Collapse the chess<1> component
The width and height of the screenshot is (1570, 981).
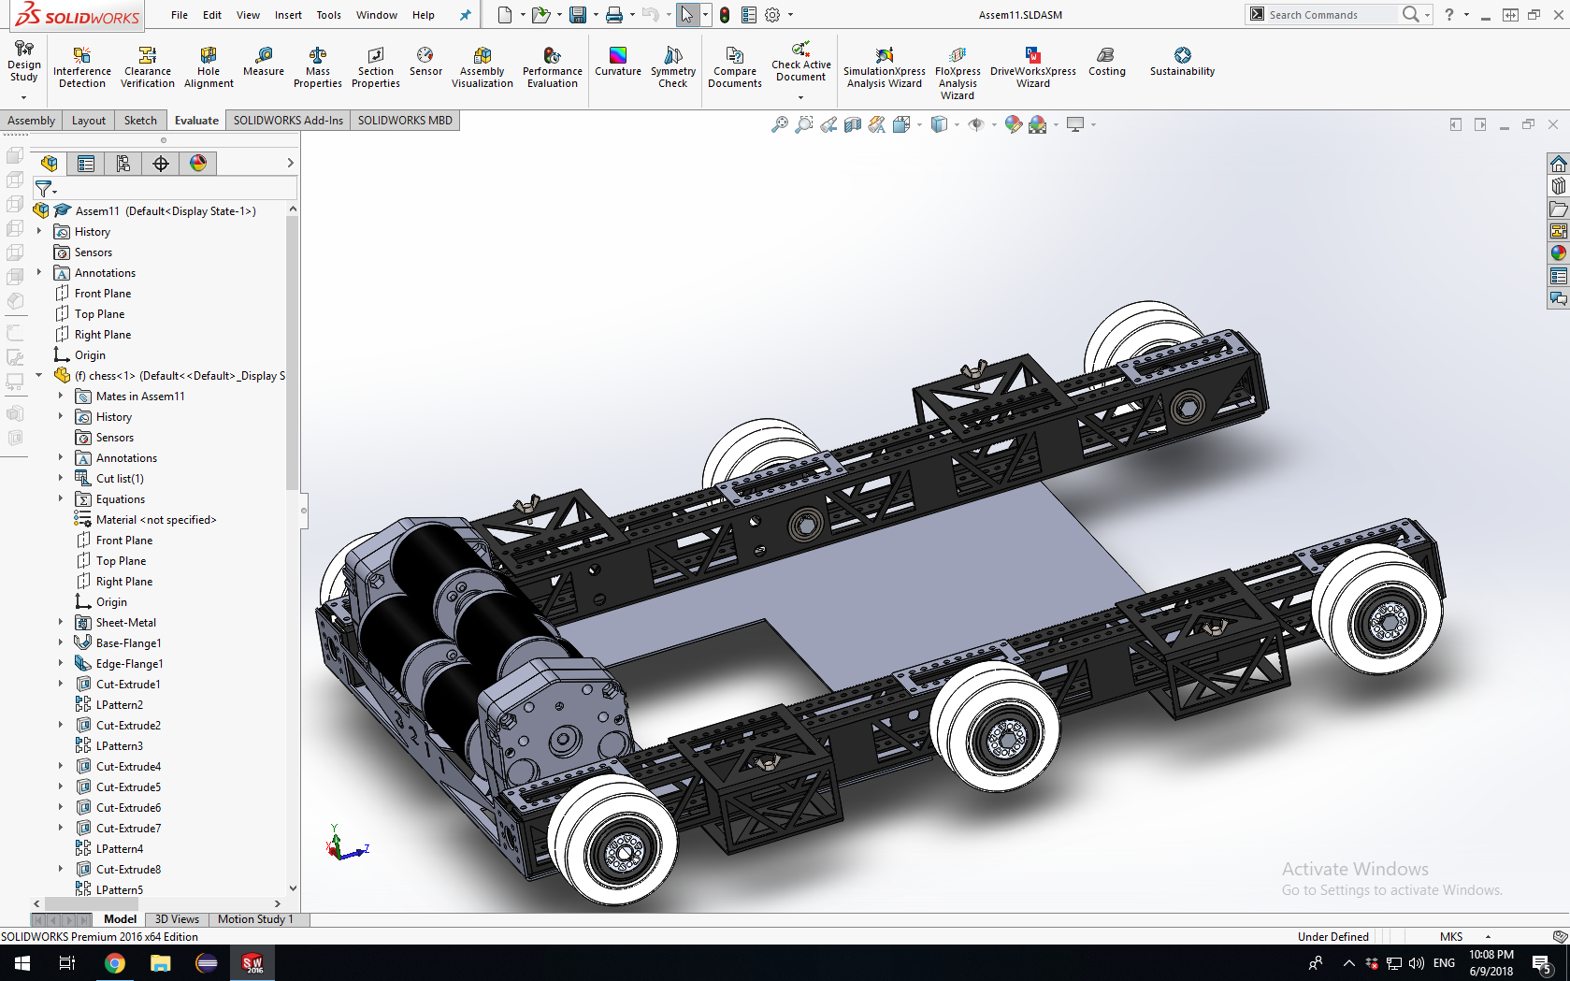tap(38, 375)
